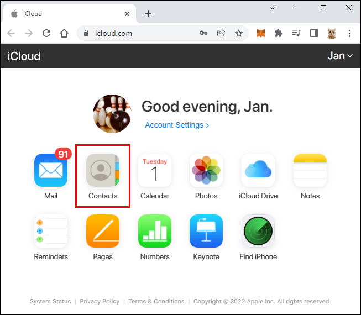Screen dimensions: 361x315
Task: Open the extensions puzzle icon
Action: (x=279, y=33)
